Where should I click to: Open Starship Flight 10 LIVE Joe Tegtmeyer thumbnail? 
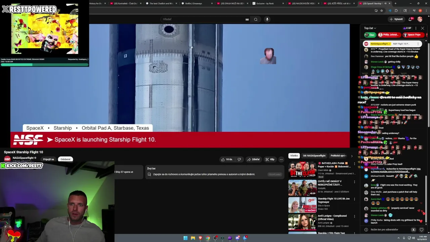point(302,205)
